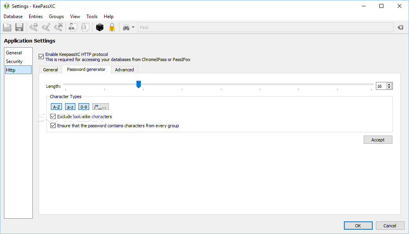
Task: Expand the search options dropdown arrow
Action: click(133, 27)
